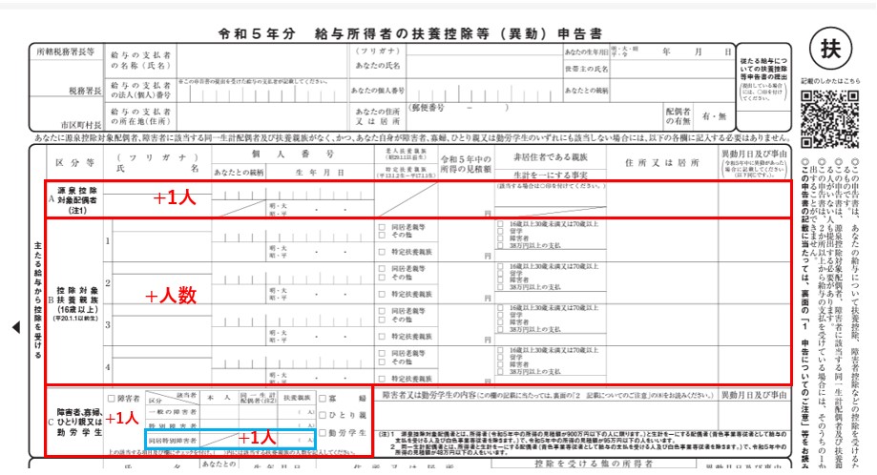
Task: Click the 区分等 column header
Action: click(74, 162)
